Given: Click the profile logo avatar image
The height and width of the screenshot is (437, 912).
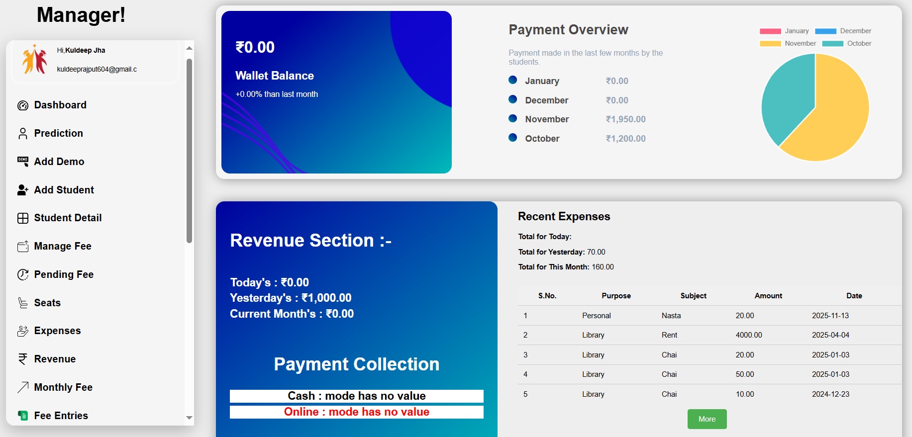Looking at the screenshot, I should point(34,59).
